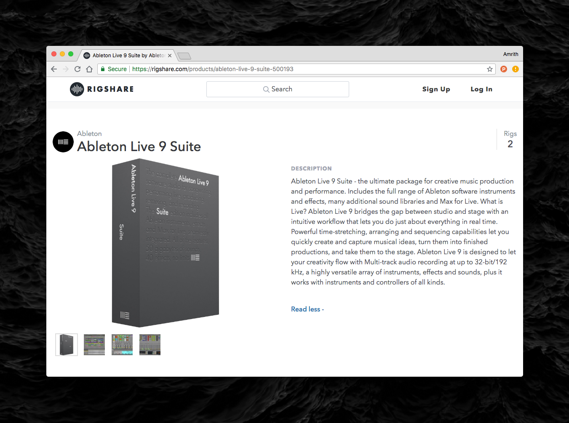Open the Log In page
This screenshot has width=569, height=423.
[481, 89]
